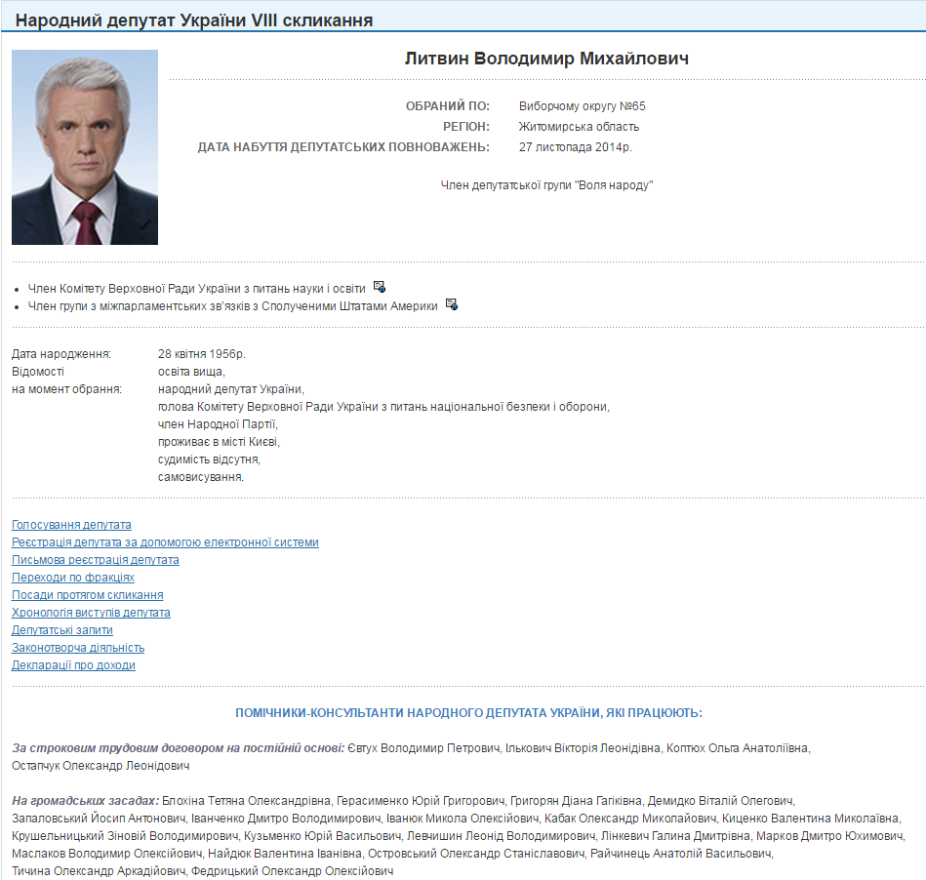Click the group membership with Сполученими Штатами Америки

[x=232, y=306]
